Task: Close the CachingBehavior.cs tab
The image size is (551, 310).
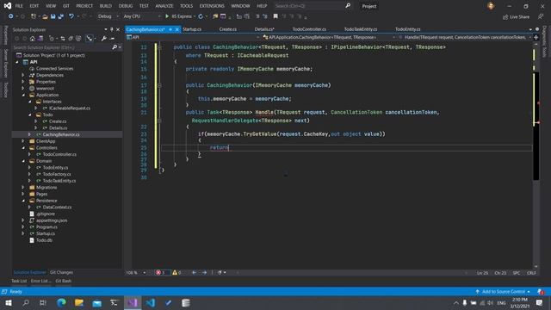Action: [177, 29]
